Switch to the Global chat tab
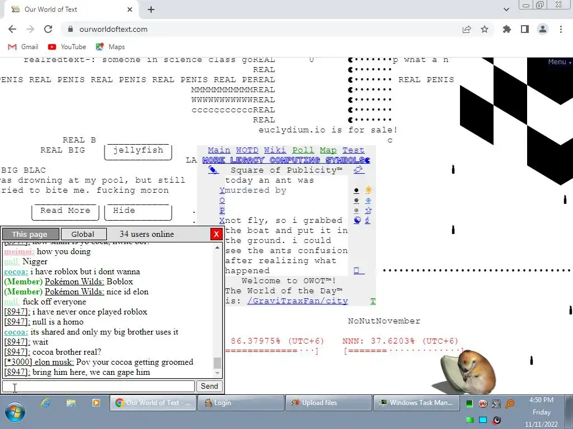 pyautogui.click(x=84, y=234)
